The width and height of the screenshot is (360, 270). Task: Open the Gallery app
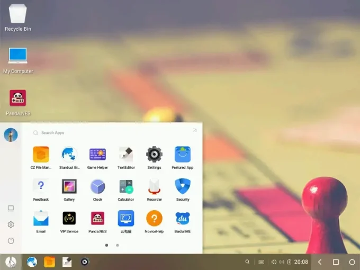pos(69,186)
